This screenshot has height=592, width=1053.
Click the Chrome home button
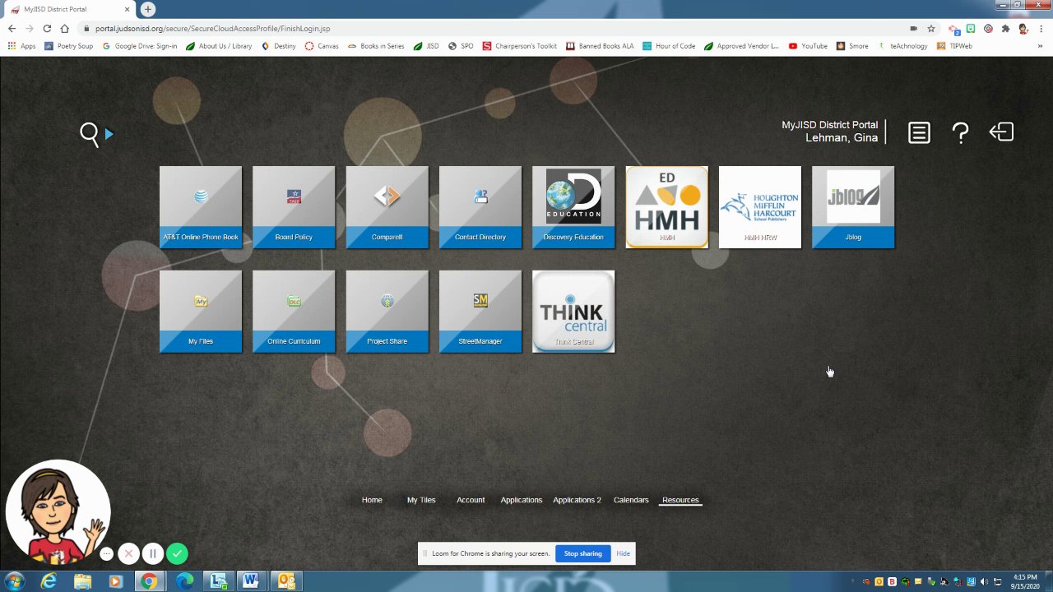65,29
